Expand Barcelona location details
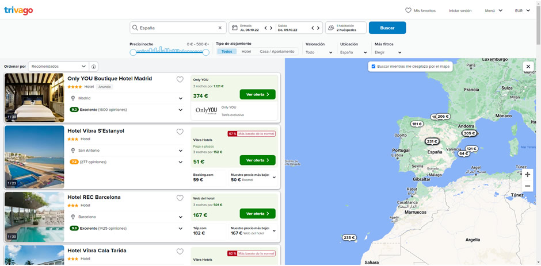 [x=181, y=217]
